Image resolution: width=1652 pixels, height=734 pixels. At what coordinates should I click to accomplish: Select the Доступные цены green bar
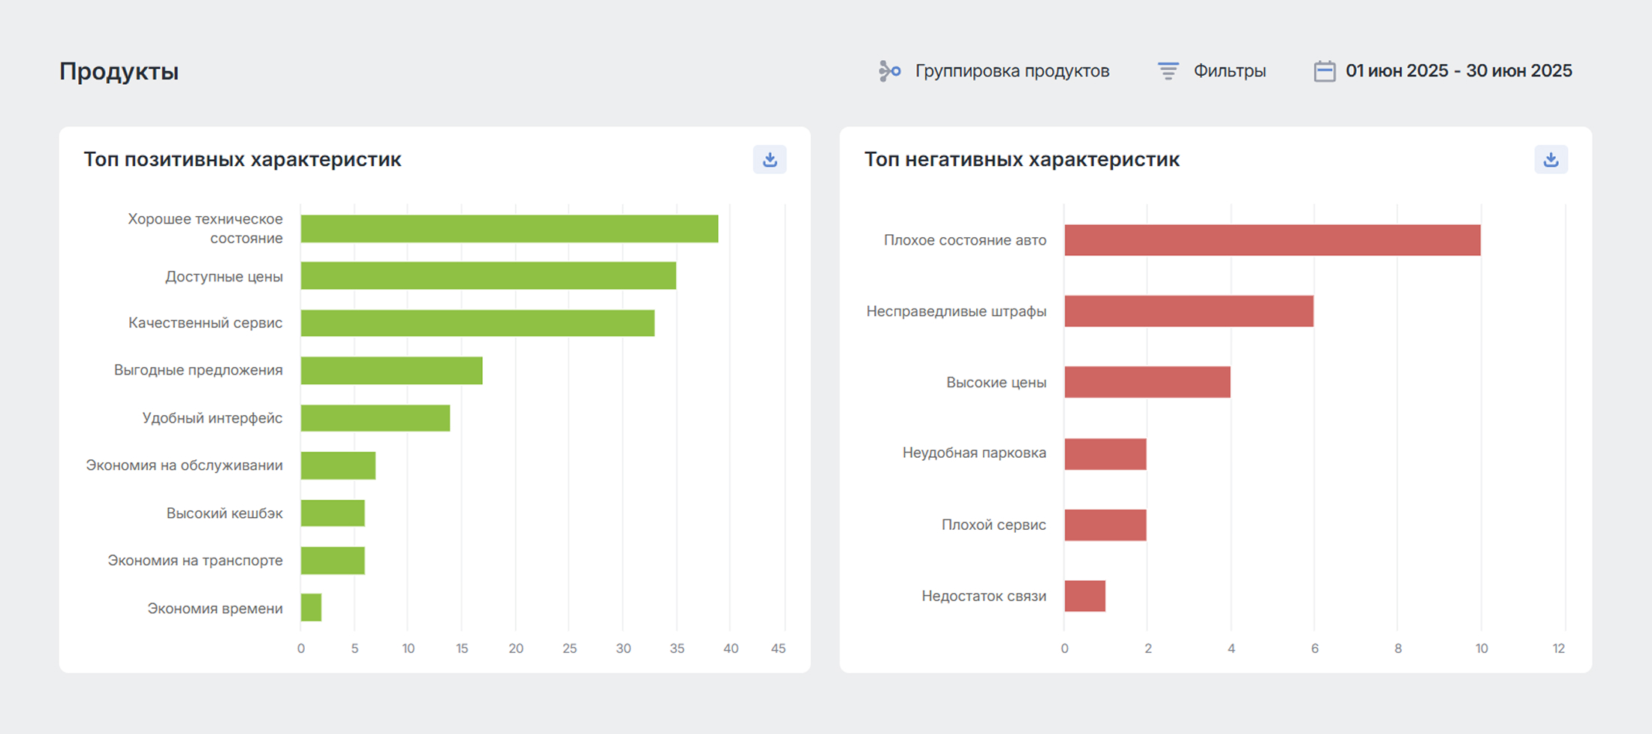click(488, 275)
